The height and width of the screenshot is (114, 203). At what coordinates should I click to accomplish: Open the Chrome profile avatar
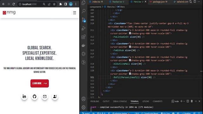pyautogui.click(x=71, y=4)
